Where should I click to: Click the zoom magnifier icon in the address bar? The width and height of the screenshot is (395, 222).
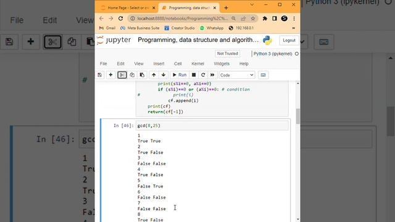tap(233, 18)
